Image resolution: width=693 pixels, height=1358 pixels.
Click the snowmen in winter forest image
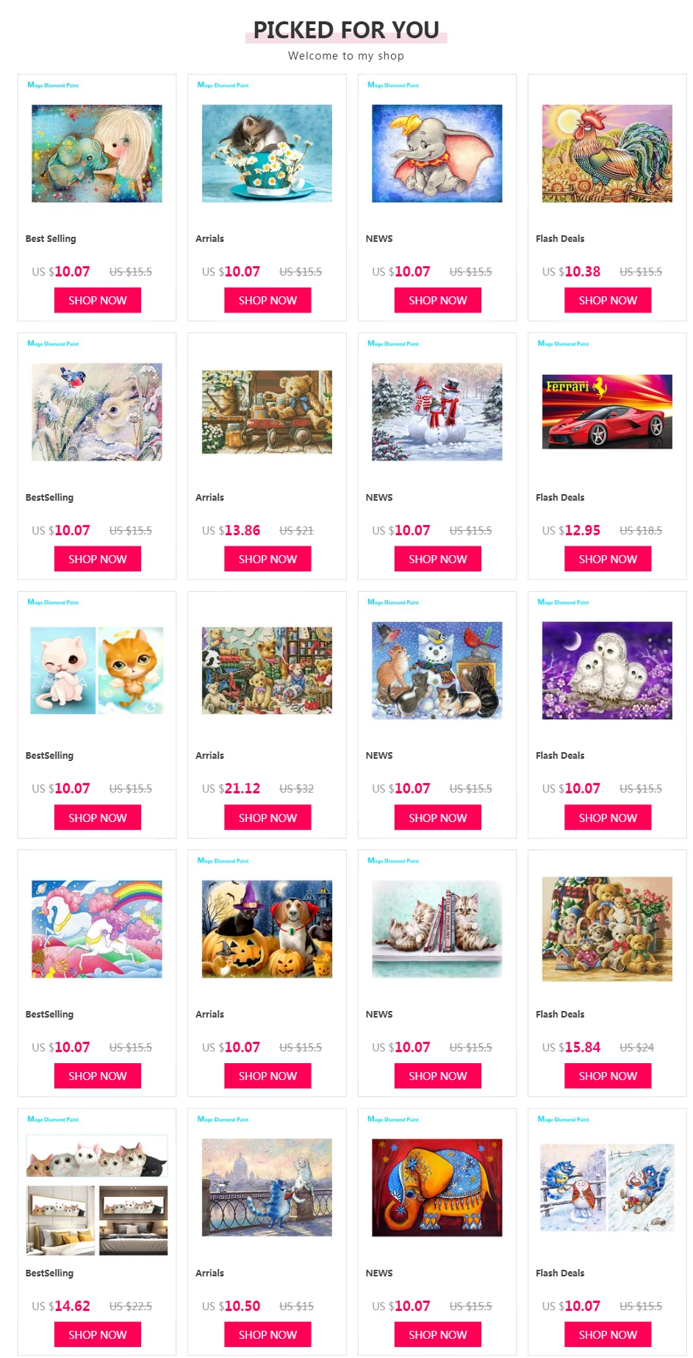(x=437, y=412)
